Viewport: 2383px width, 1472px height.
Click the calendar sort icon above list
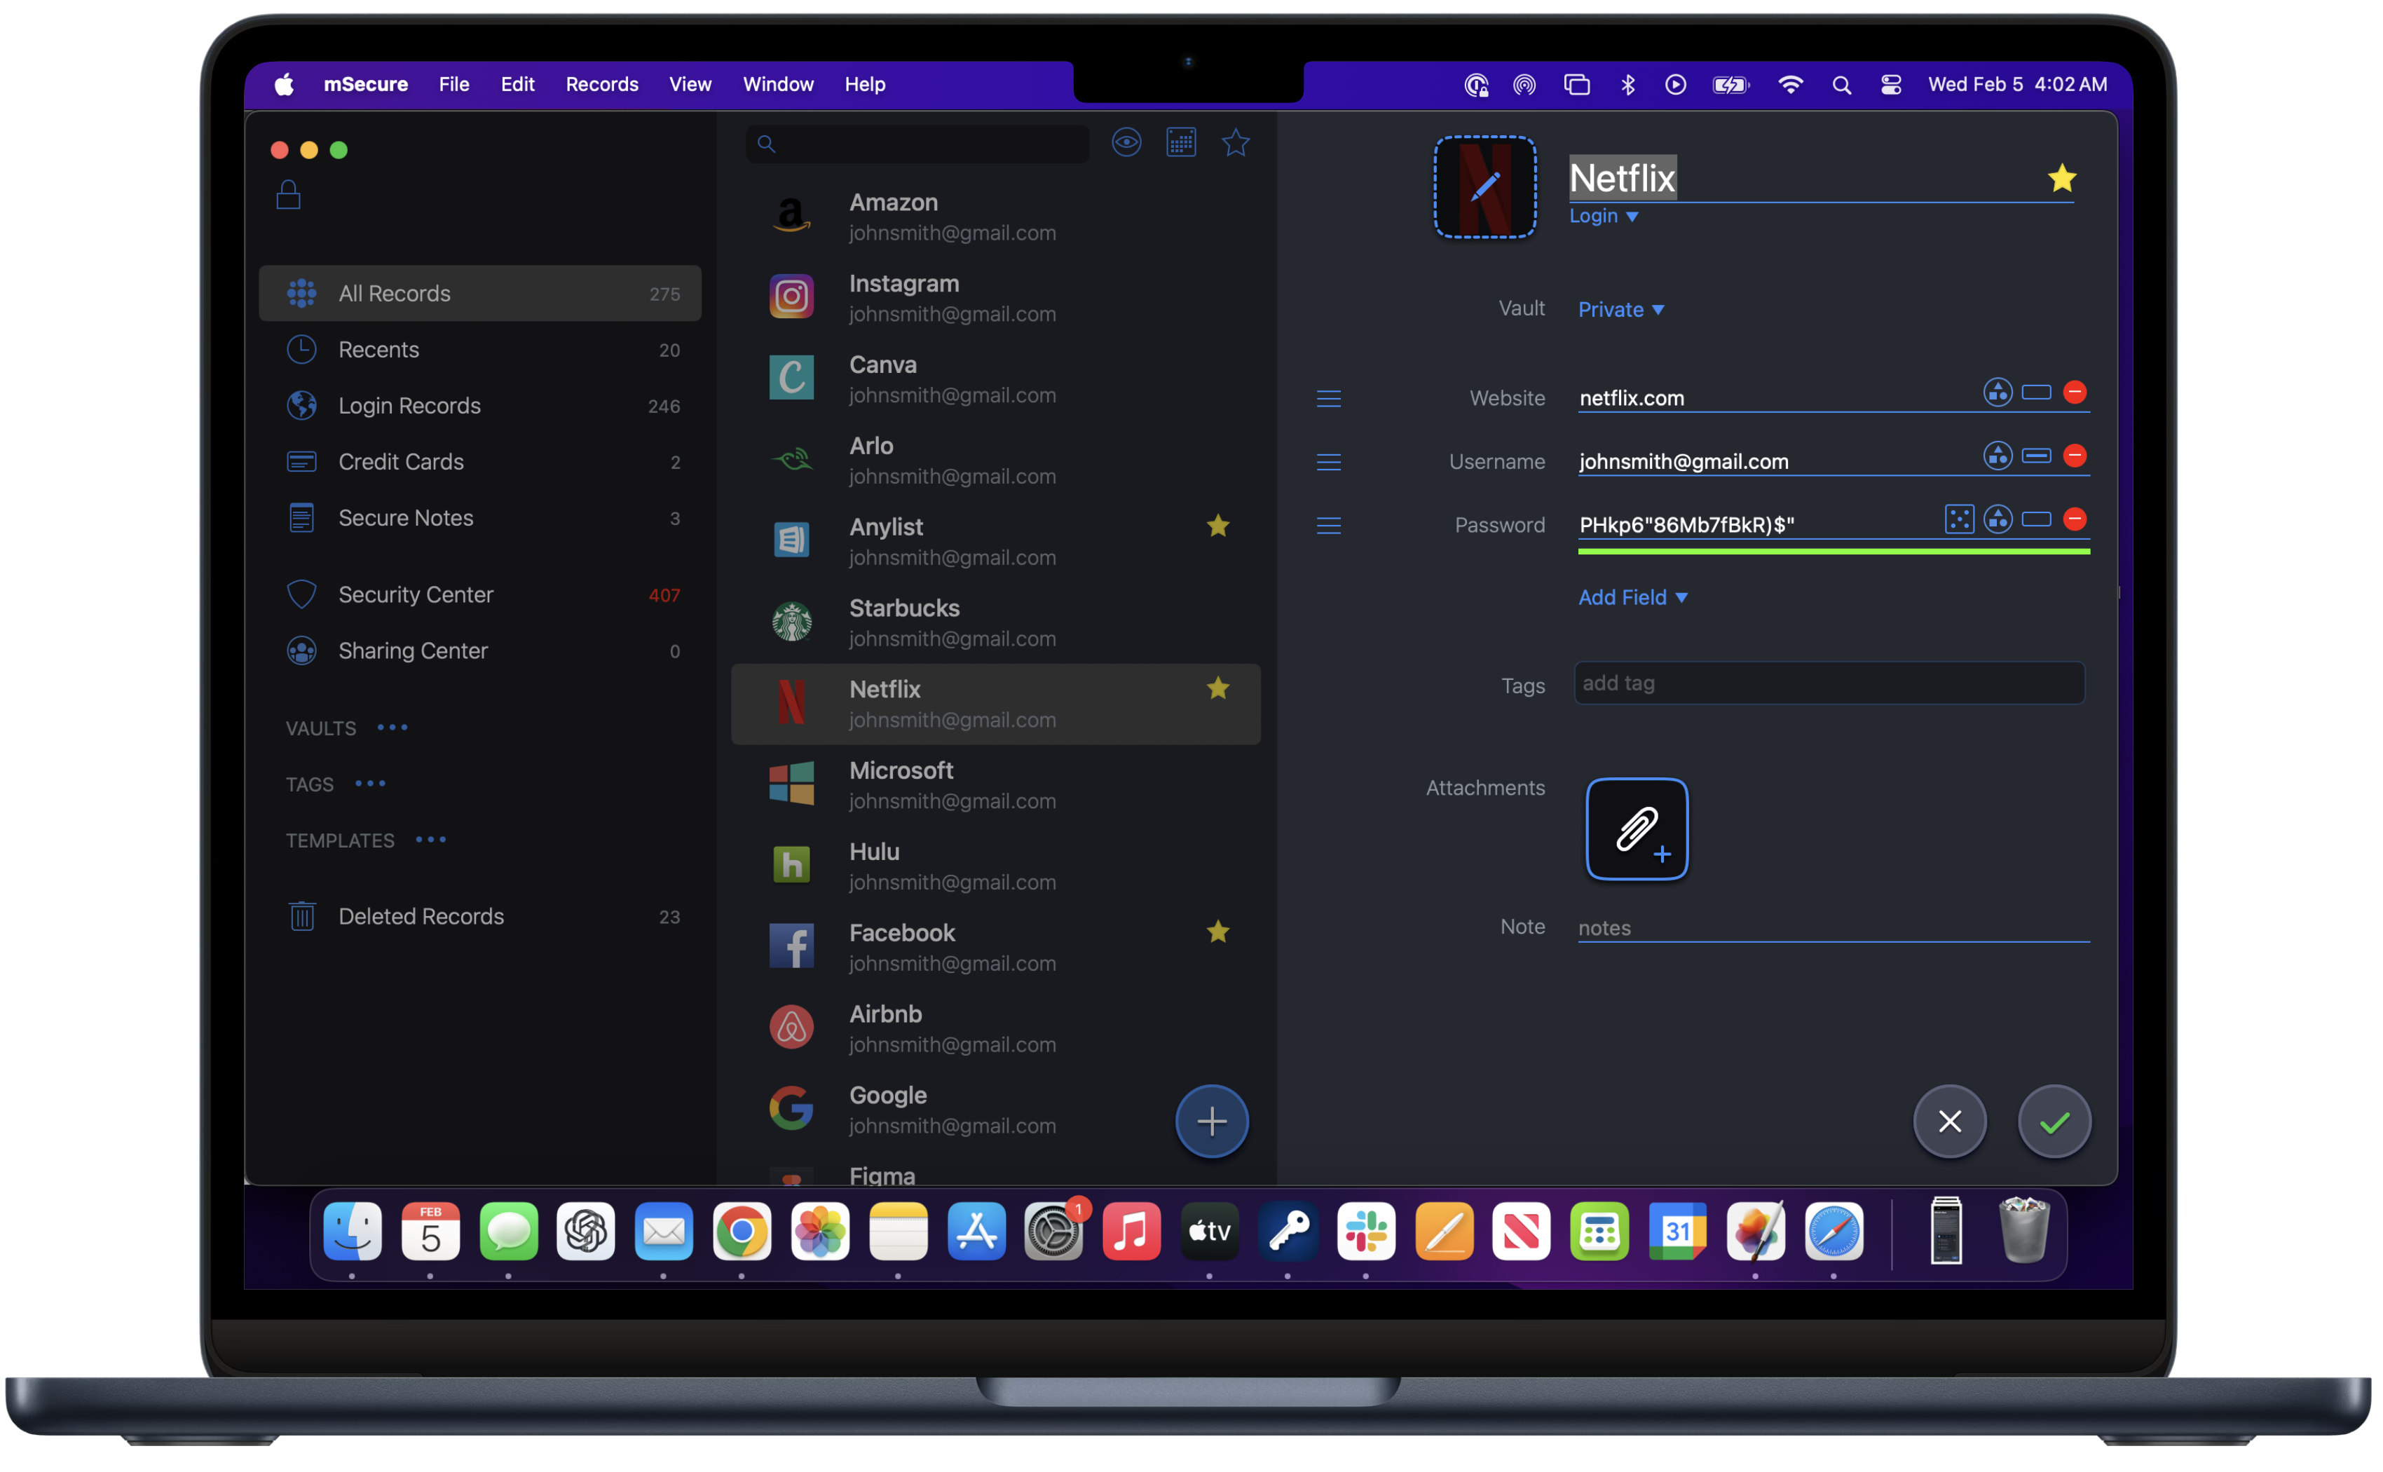point(1181,143)
